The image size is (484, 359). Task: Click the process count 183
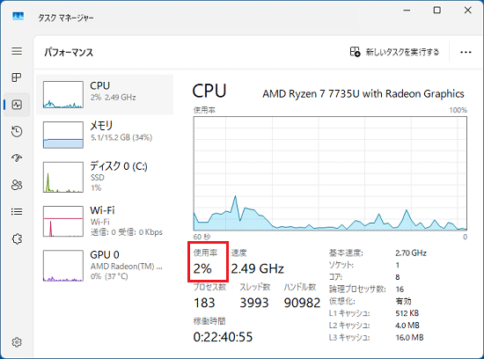click(204, 303)
